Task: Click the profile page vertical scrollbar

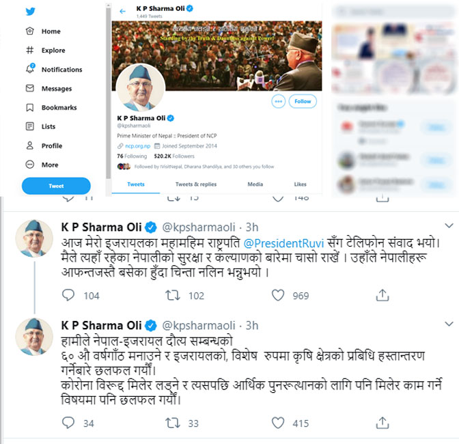Action: pos(109,94)
